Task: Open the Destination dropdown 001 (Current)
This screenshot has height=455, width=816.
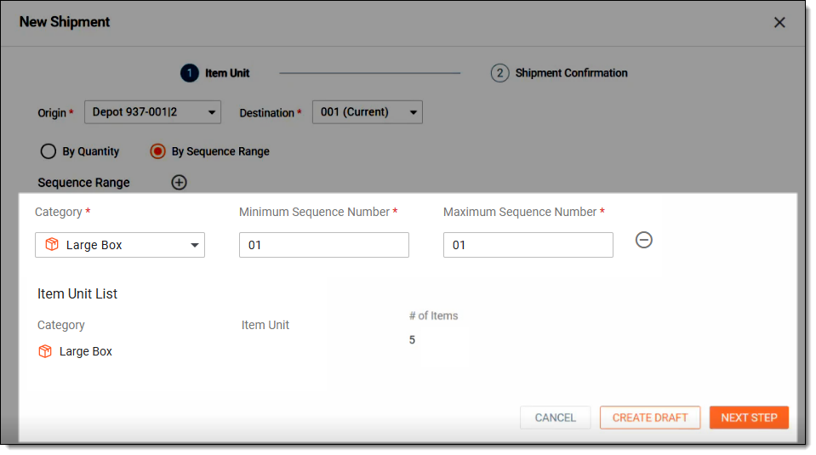Action: coord(368,112)
